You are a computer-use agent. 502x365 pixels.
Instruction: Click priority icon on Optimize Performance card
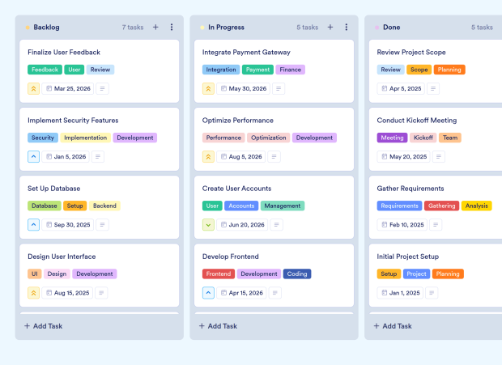pyautogui.click(x=208, y=157)
